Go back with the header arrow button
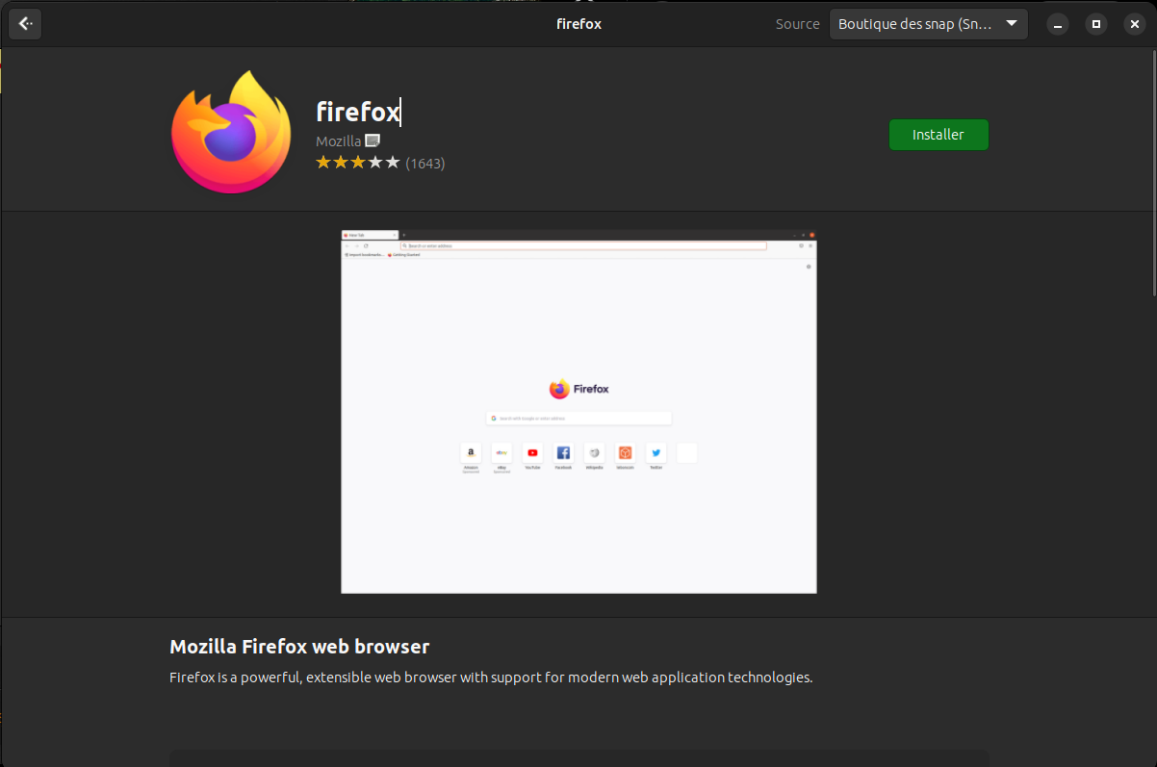 click(25, 24)
